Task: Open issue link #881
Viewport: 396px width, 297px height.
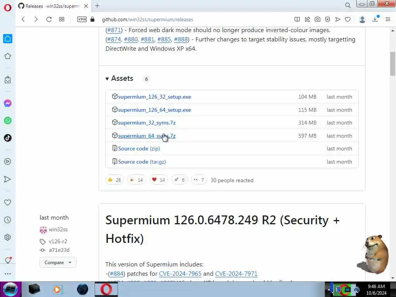Action: tap(147, 39)
